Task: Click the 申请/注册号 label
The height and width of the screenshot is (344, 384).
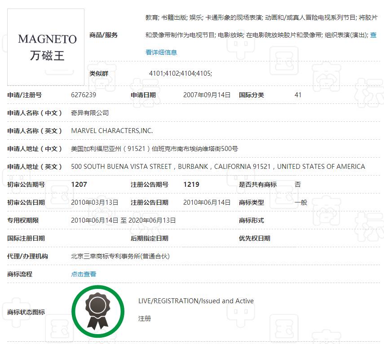Action: click(x=25, y=95)
